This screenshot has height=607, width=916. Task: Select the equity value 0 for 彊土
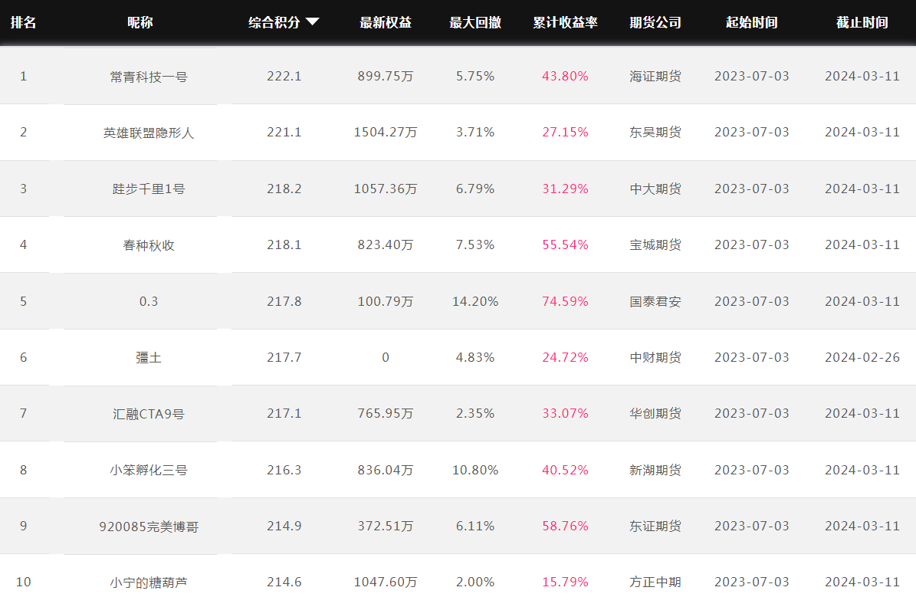(x=386, y=358)
